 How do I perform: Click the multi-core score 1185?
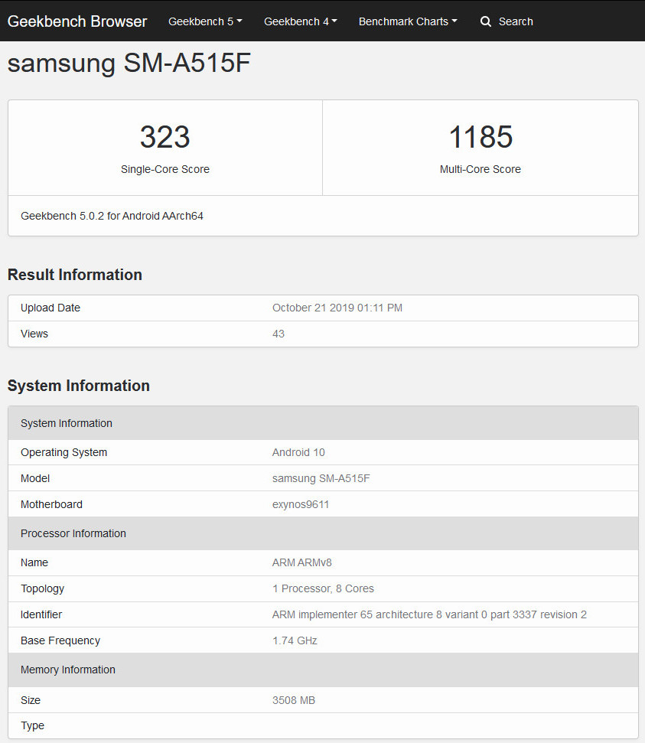(480, 137)
